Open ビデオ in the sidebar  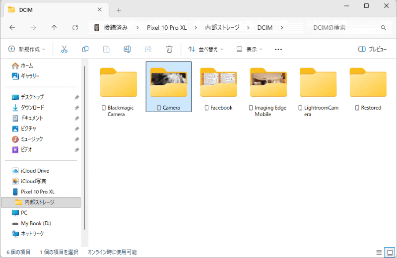pos(22,150)
